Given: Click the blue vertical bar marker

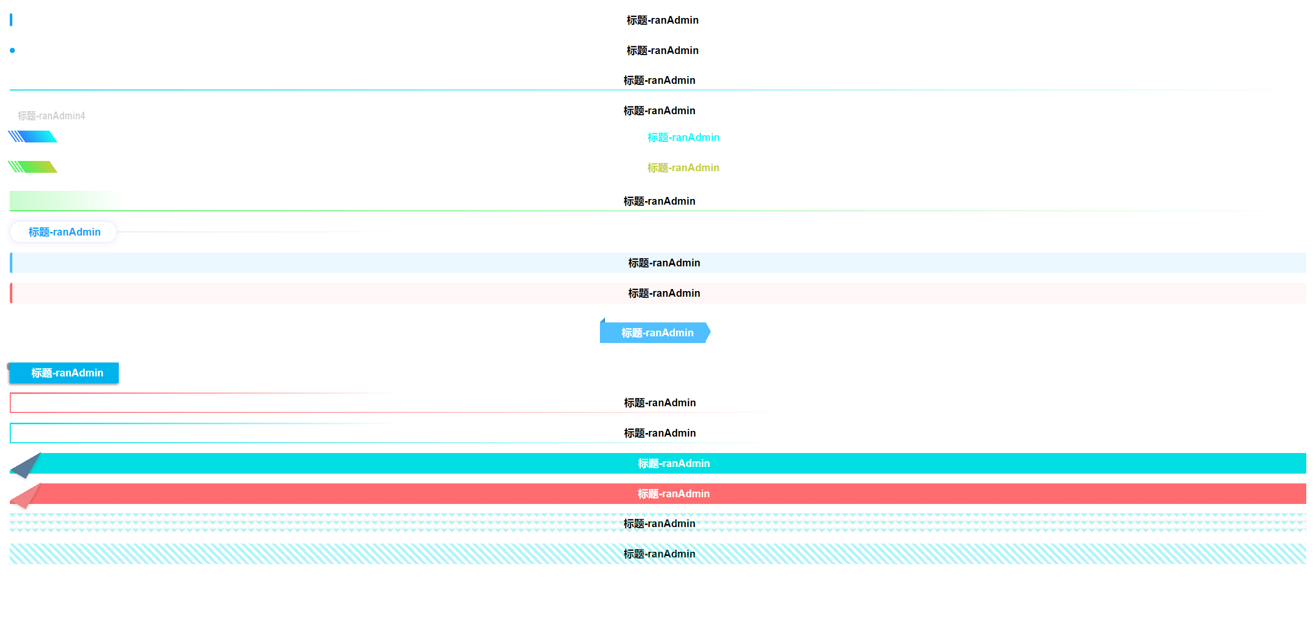Looking at the screenshot, I should 11,20.
